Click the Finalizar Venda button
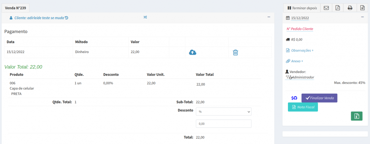Screen dimensions: 370x144 [x=319, y=98]
